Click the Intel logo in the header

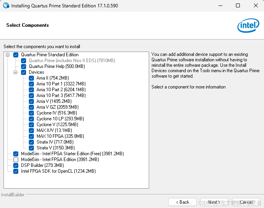(x=248, y=26)
